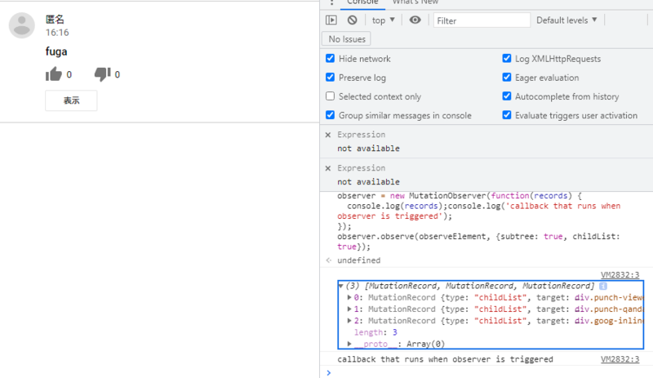Uncheck Hide network
Viewport: 653px width, 378px height.
pyautogui.click(x=331, y=58)
